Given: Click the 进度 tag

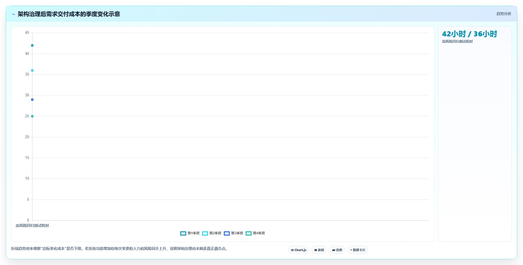Looking at the screenshot, I should point(337,250).
